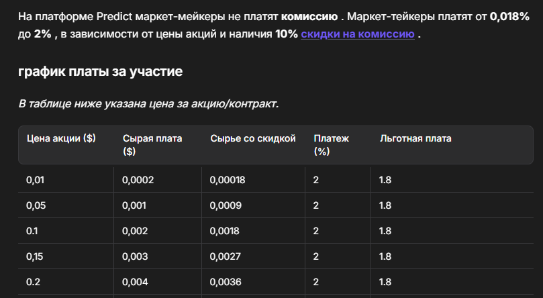
Task: Click the 1.8 value in the 0,05 row
Action: click(x=385, y=205)
